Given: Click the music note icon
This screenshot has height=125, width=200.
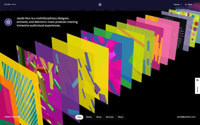Looking at the screenshot, I should click(x=186, y=4).
